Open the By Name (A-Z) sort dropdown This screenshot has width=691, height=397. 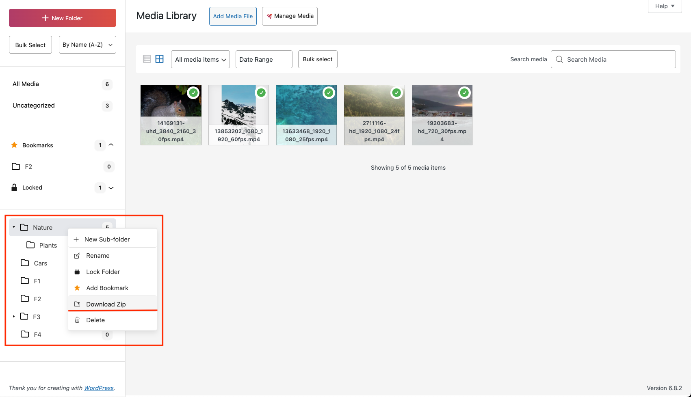pyautogui.click(x=87, y=45)
